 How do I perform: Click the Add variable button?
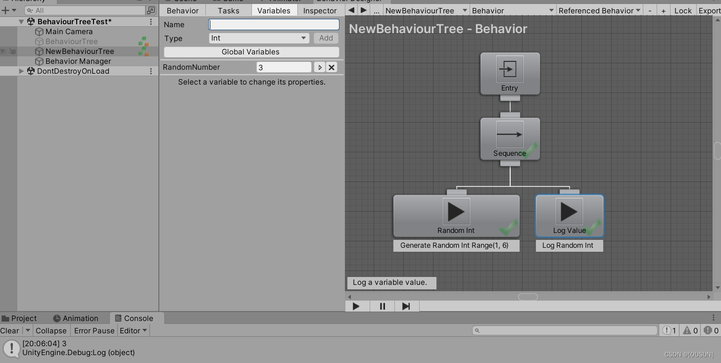[x=326, y=38]
